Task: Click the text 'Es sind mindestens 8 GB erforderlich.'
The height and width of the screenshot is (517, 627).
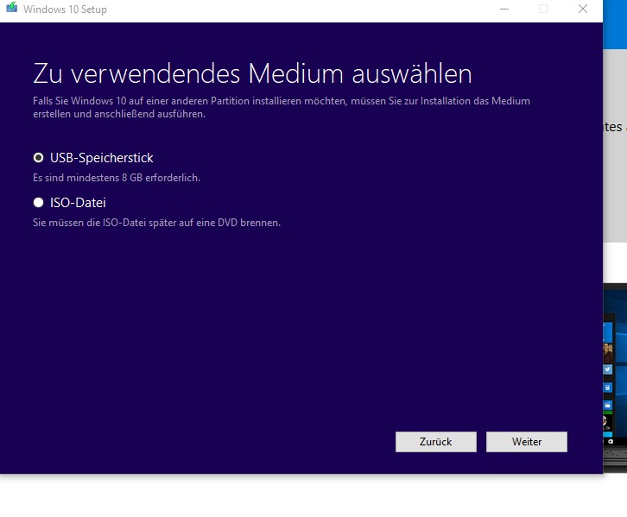Action: tap(117, 178)
